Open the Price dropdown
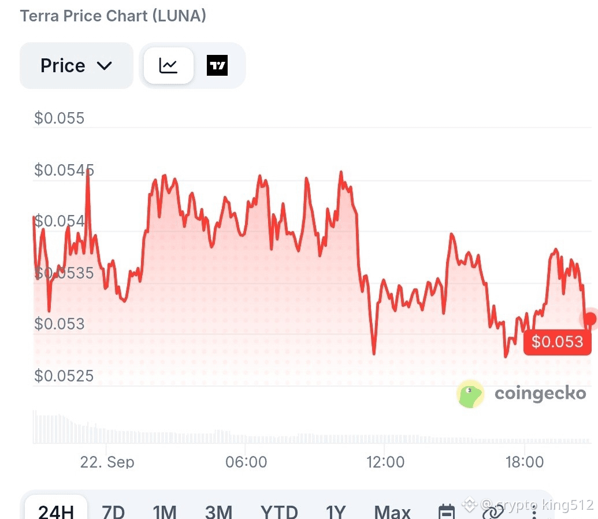Screen dimensions: 598x519 click(76, 66)
